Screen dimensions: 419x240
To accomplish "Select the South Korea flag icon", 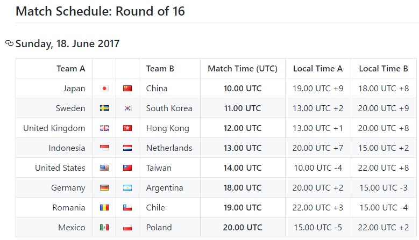I will point(127,108).
